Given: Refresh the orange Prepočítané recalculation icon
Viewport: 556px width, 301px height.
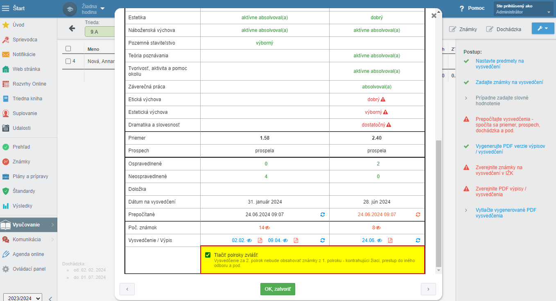Looking at the screenshot, I should [x=418, y=215].
